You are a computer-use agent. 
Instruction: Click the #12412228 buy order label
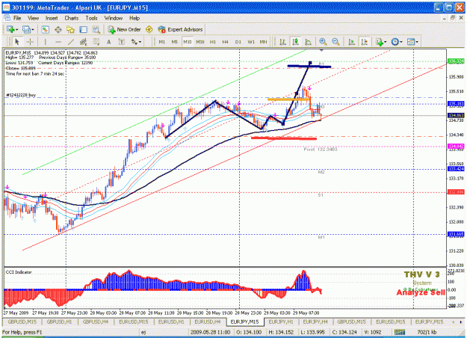click(21, 95)
